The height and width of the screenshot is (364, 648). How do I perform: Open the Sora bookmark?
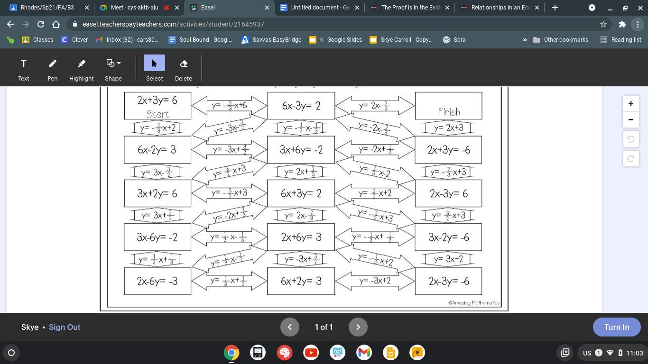(454, 40)
